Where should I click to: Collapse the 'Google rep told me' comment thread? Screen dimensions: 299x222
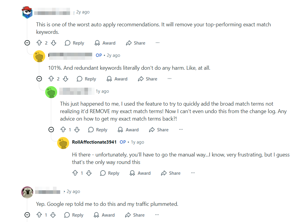point(27,215)
